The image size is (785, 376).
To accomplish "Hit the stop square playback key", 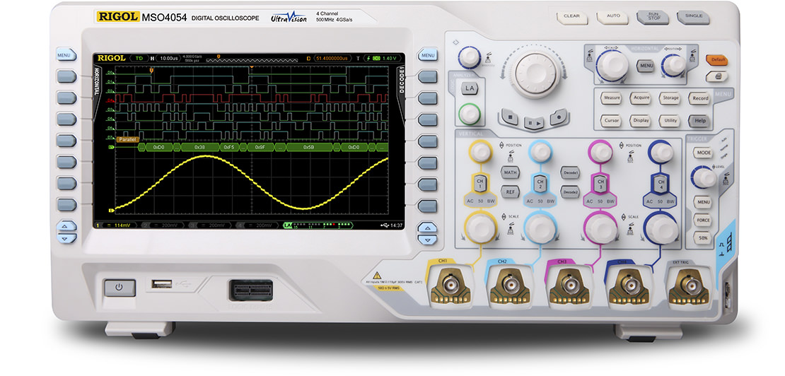I will (x=510, y=117).
